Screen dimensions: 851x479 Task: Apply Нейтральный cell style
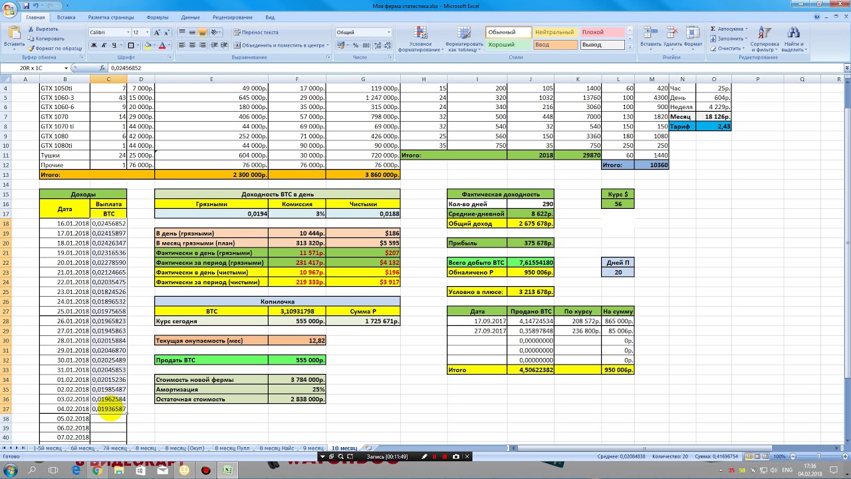pyautogui.click(x=554, y=32)
